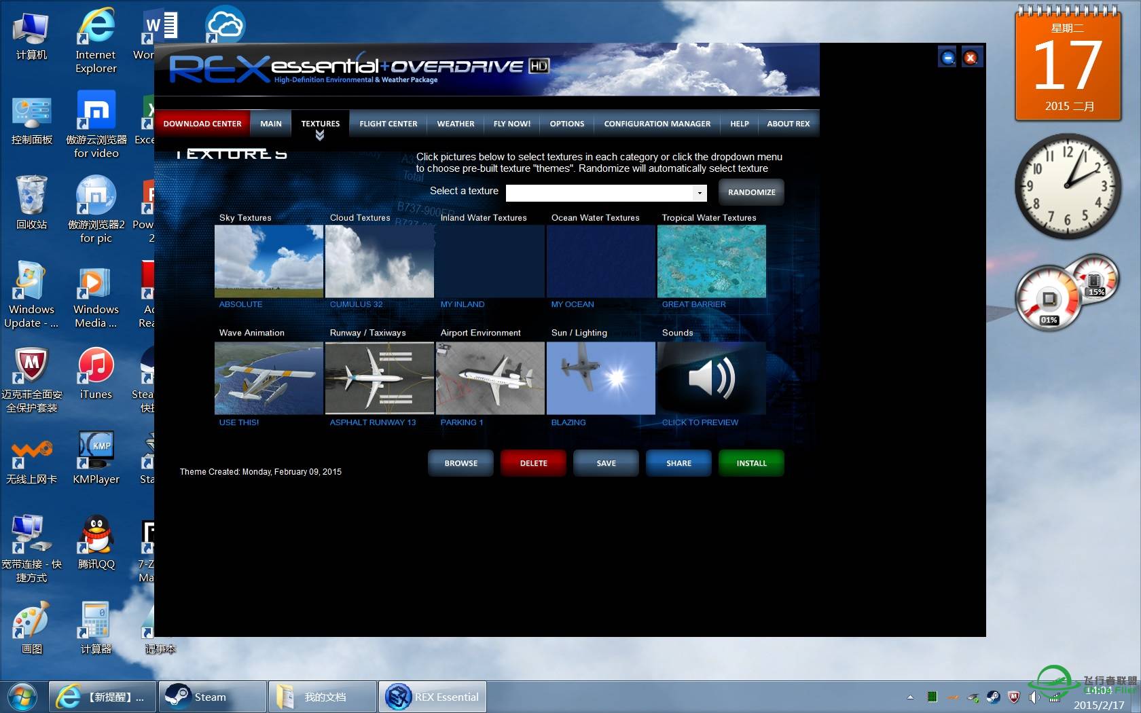Open the Flight Center tab
The image size is (1141, 713).
click(x=388, y=124)
